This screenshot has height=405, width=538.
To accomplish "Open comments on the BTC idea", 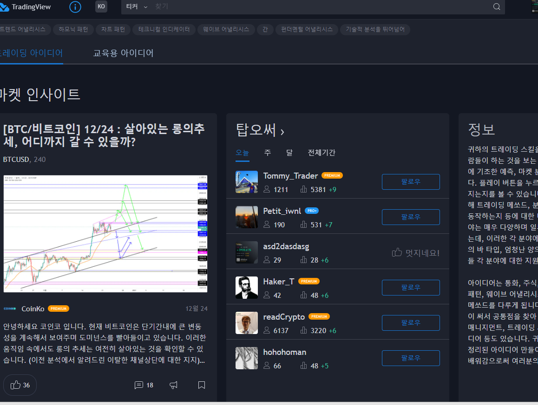I will (144, 385).
